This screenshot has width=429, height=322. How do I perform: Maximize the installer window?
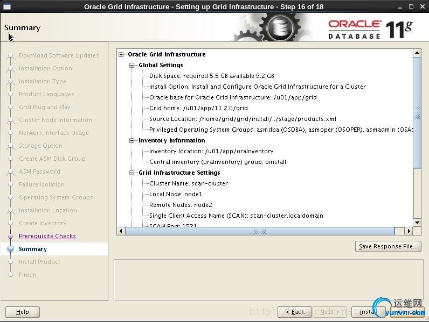411,6
